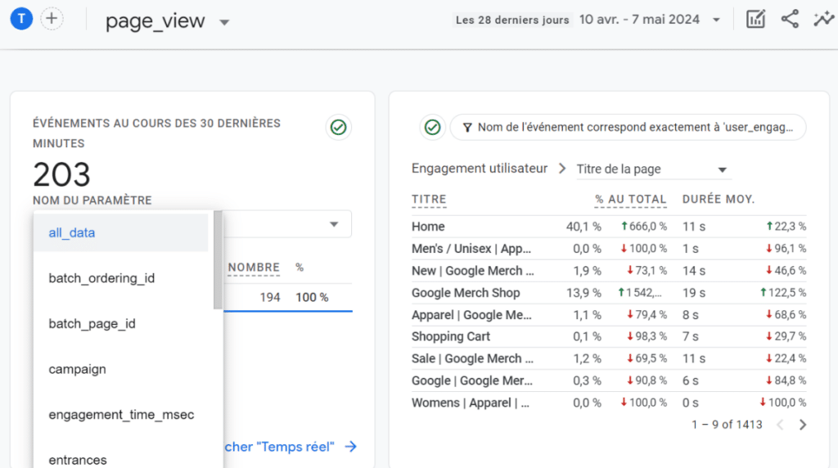Click the Google | Google Mer... row
Image resolution: width=838 pixels, height=468 pixels.
(472, 380)
